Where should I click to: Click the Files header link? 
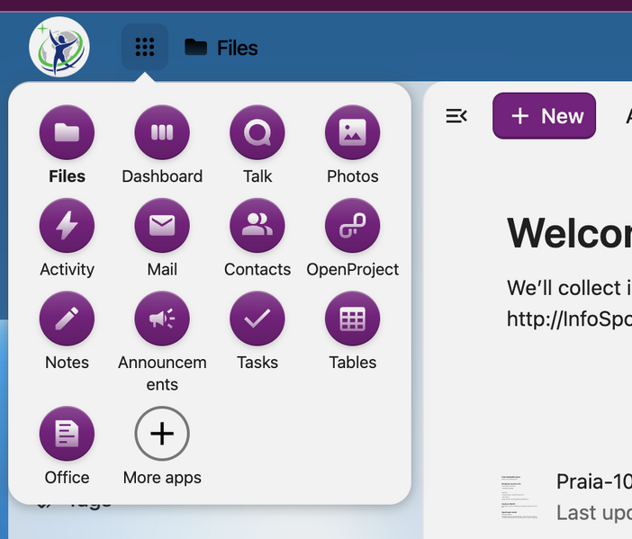point(221,48)
